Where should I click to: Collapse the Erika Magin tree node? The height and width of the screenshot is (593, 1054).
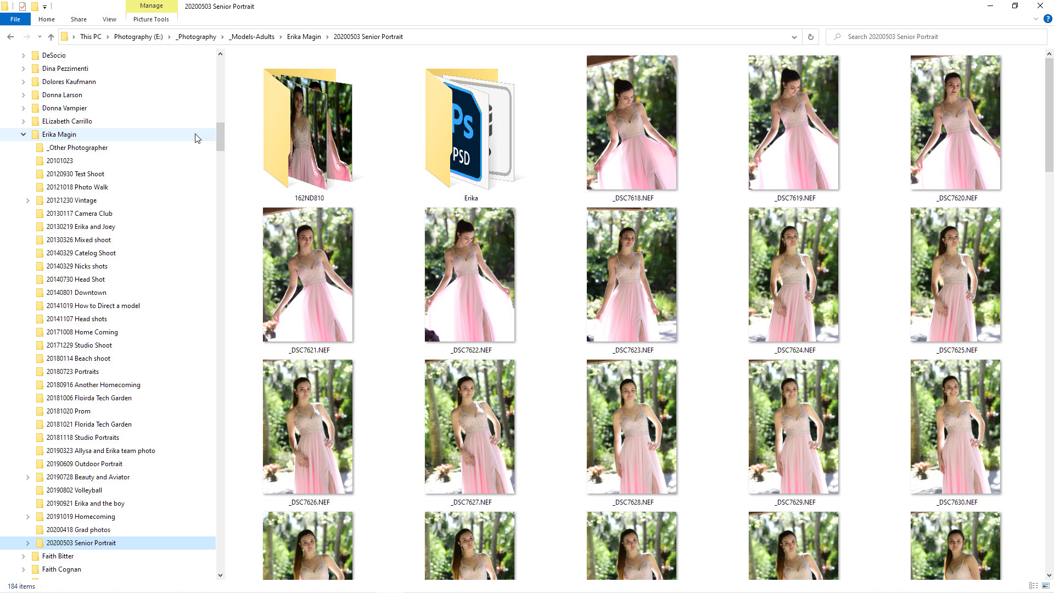tap(23, 135)
